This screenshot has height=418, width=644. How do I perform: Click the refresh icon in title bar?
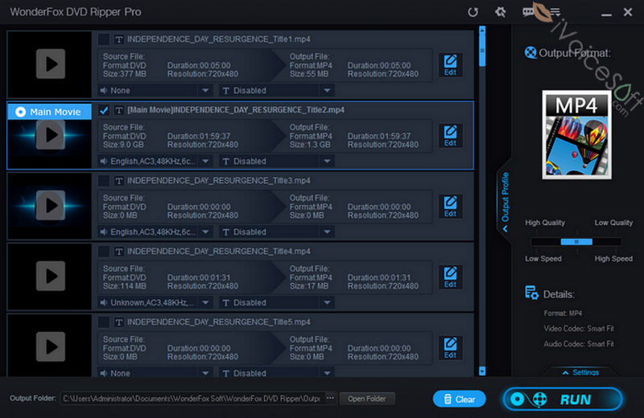[x=473, y=12]
